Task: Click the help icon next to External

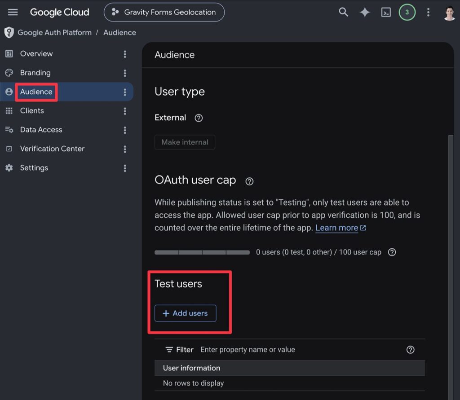Action: click(x=199, y=118)
